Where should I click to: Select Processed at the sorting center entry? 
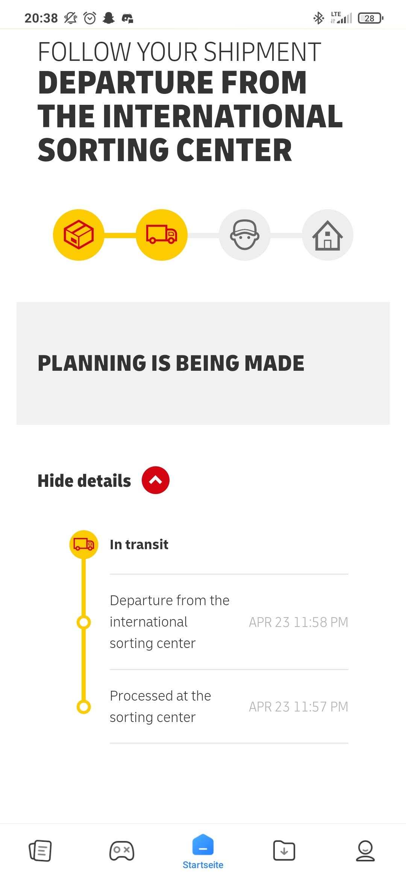(x=161, y=706)
